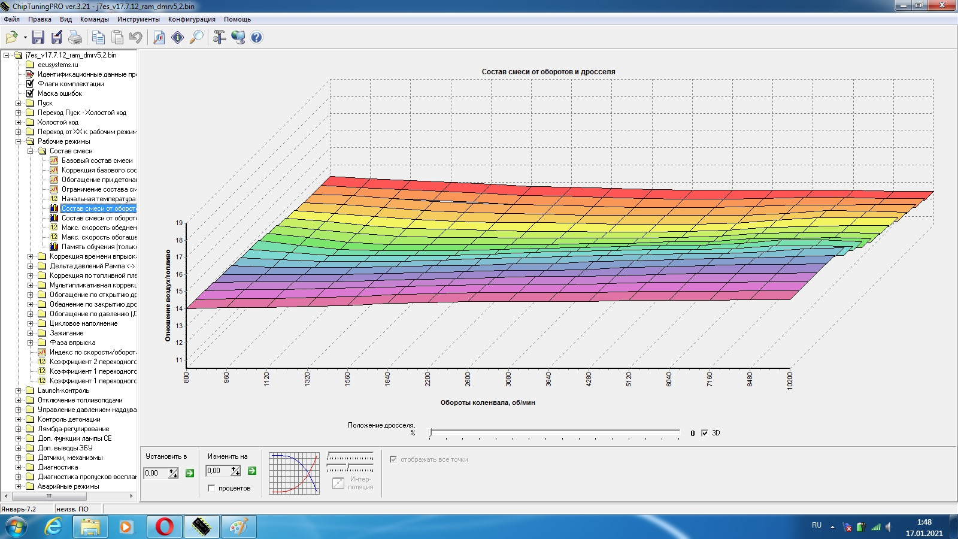The width and height of the screenshot is (958, 539).
Task: Select Память обучения item
Action: pos(99,247)
